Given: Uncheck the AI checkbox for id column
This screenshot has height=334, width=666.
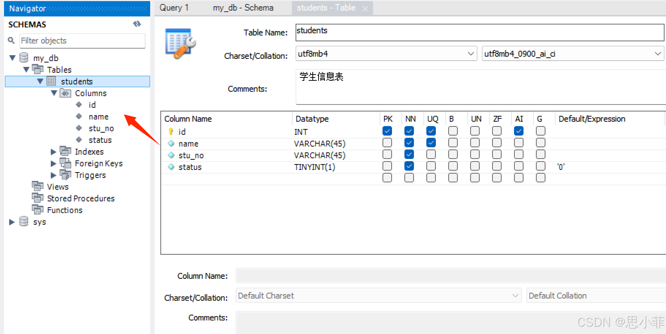Looking at the screenshot, I should click(518, 131).
